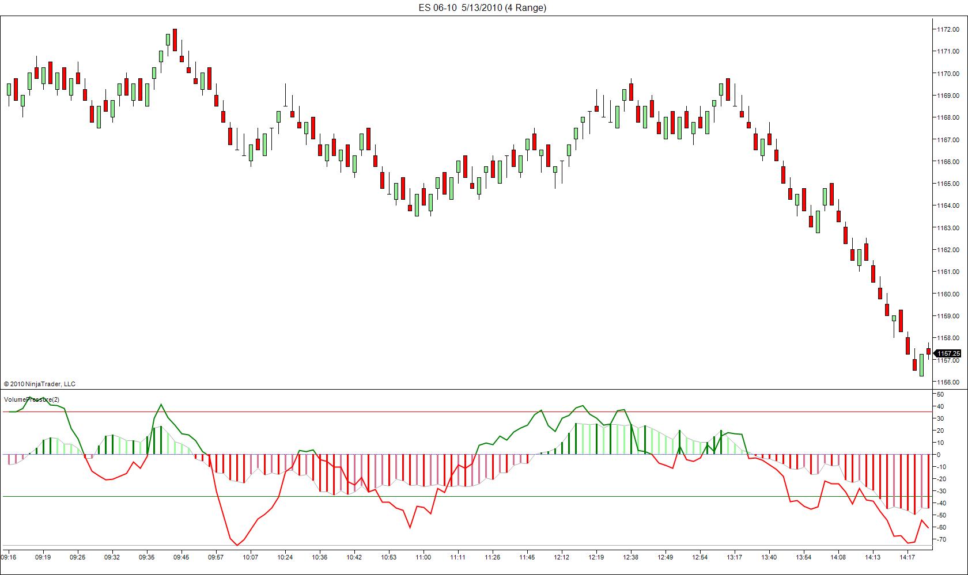Viewport: 968px width, 575px height.
Task: Click the 1160.00 price axis label
Action: (948, 294)
